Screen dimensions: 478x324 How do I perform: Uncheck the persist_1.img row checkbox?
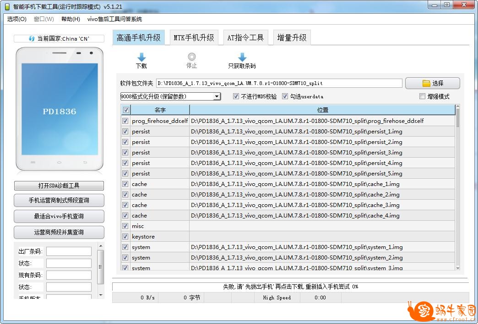pos(125,132)
